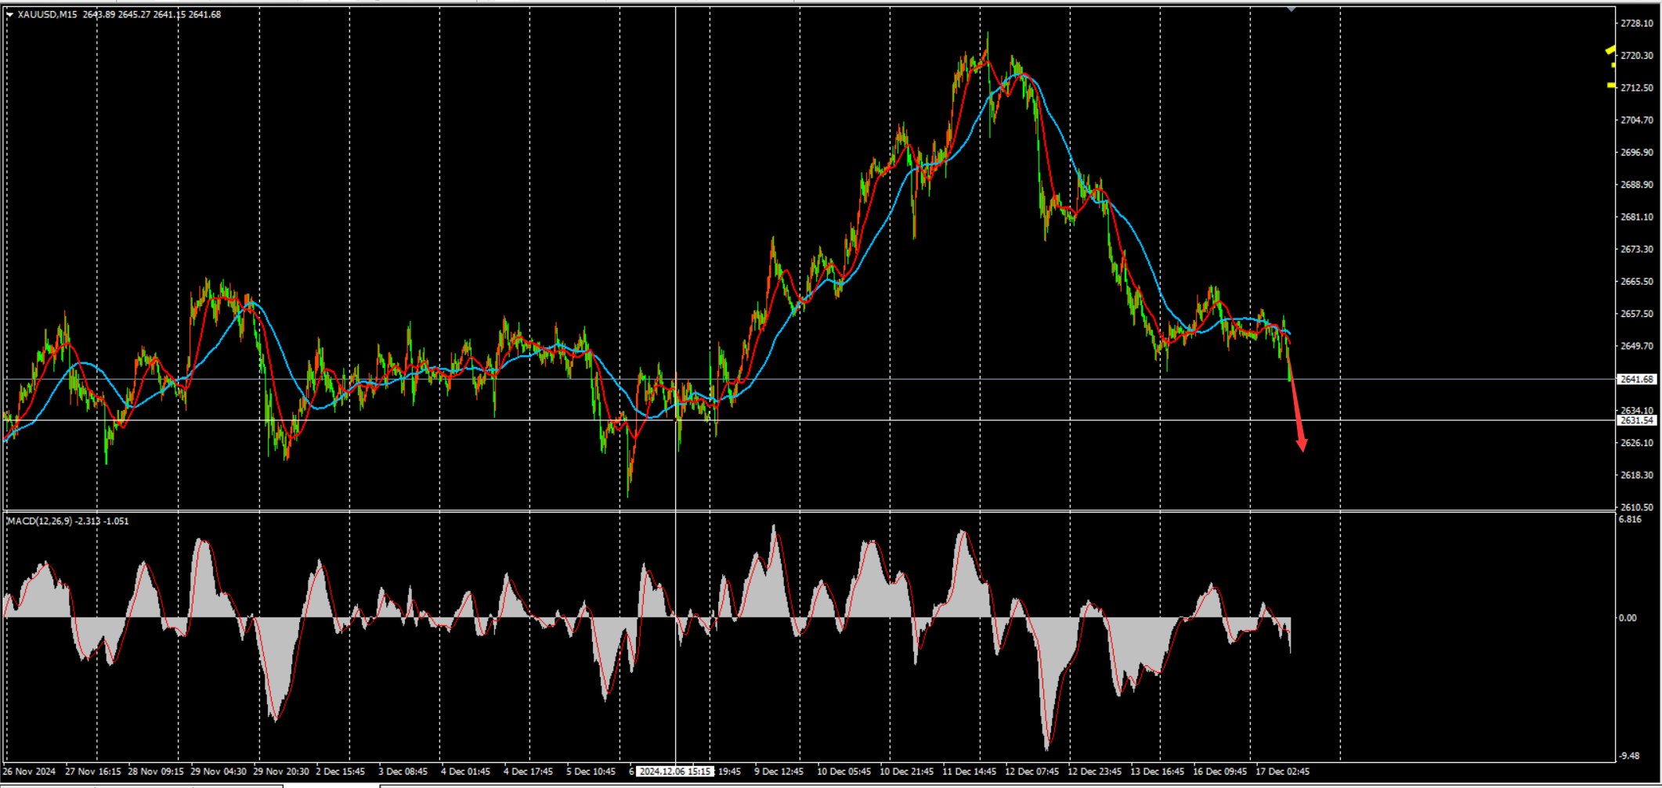Click time axis label 12 Dec 07:45
The image size is (1662, 788).
point(1032,772)
